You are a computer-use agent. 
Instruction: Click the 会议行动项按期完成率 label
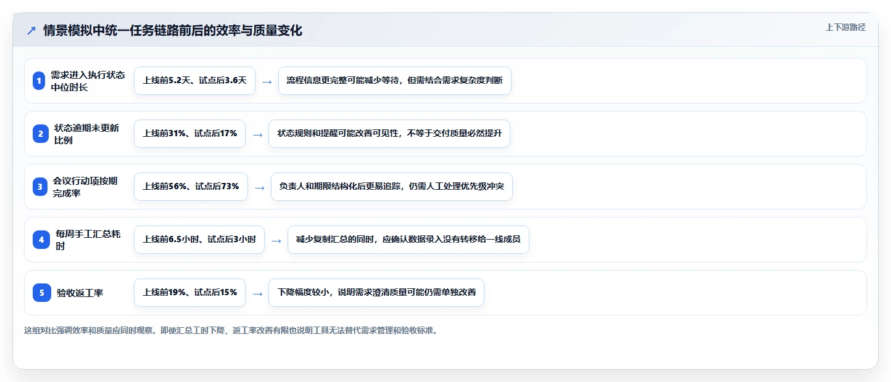(85, 187)
